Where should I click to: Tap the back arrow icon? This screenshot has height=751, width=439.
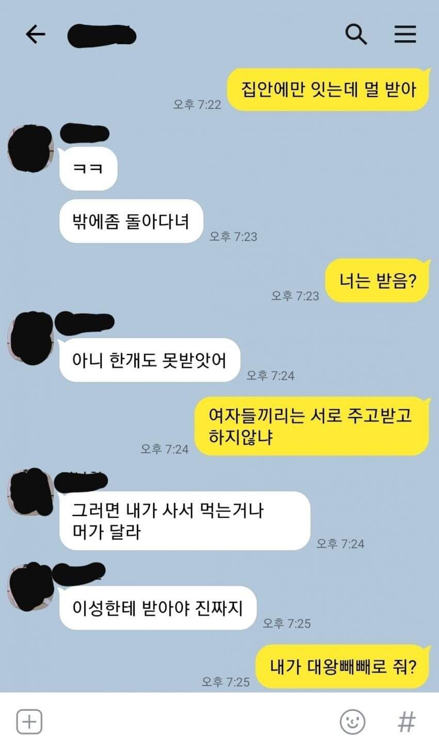35,34
